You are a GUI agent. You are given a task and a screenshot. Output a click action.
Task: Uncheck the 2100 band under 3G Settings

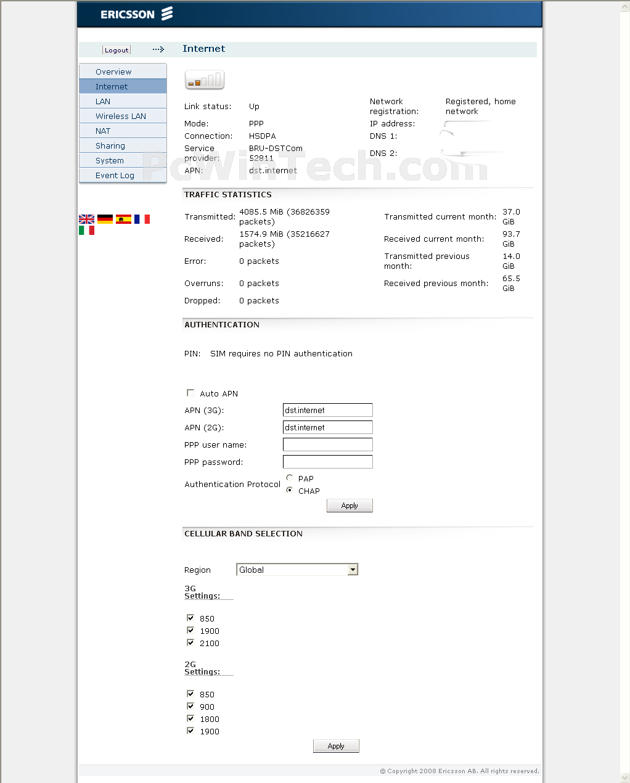coord(190,642)
